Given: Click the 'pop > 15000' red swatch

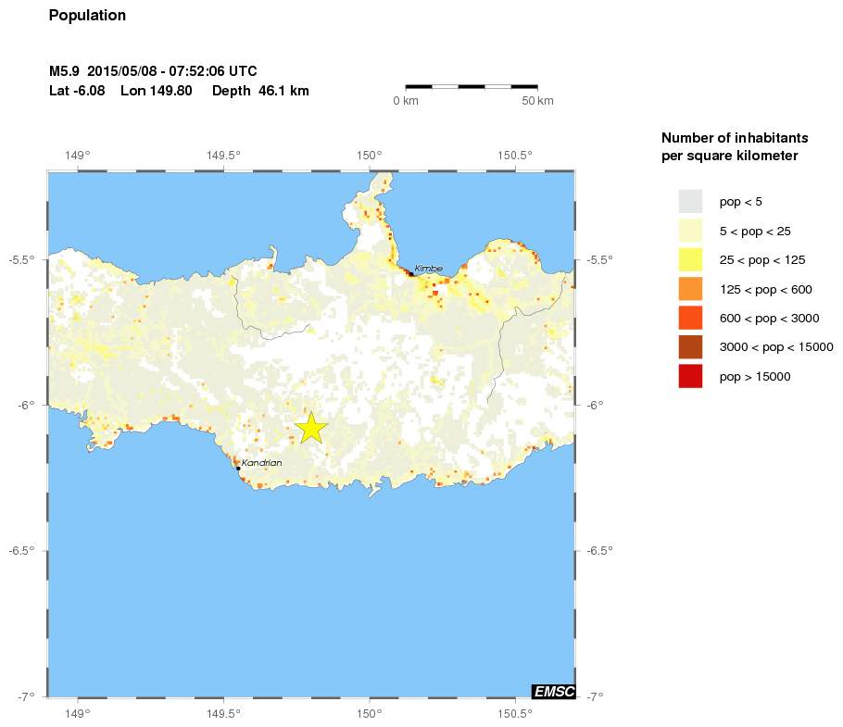Looking at the screenshot, I should 690,376.
